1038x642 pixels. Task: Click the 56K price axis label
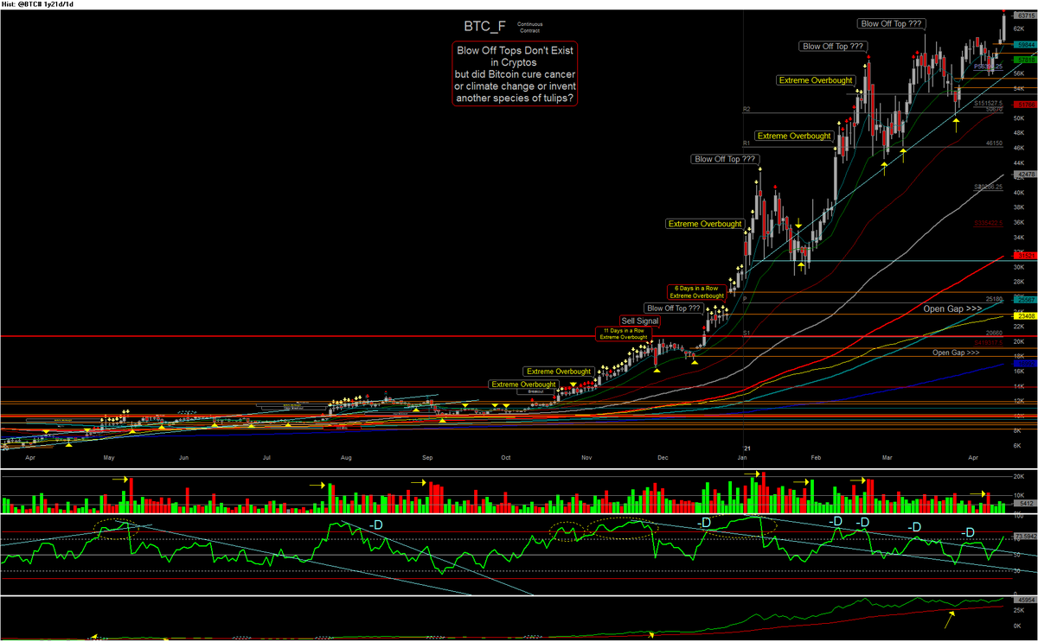[1021, 74]
